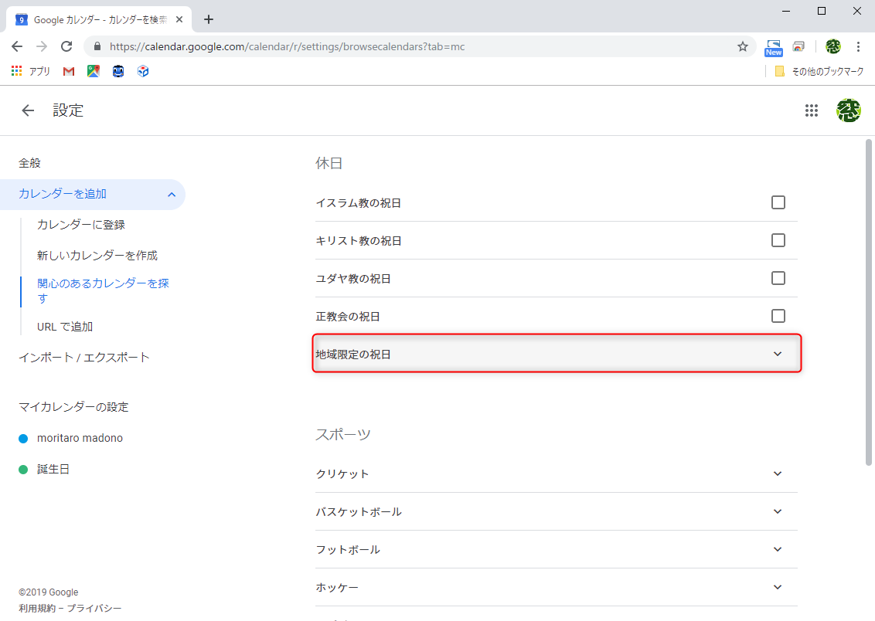Expand the フットボール section
Screen dimensions: 875x621
[x=557, y=550]
